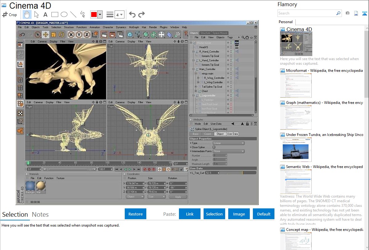Click the red color swatch
The width and height of the screenshot is (369, 250).
(x=94, y=14)
